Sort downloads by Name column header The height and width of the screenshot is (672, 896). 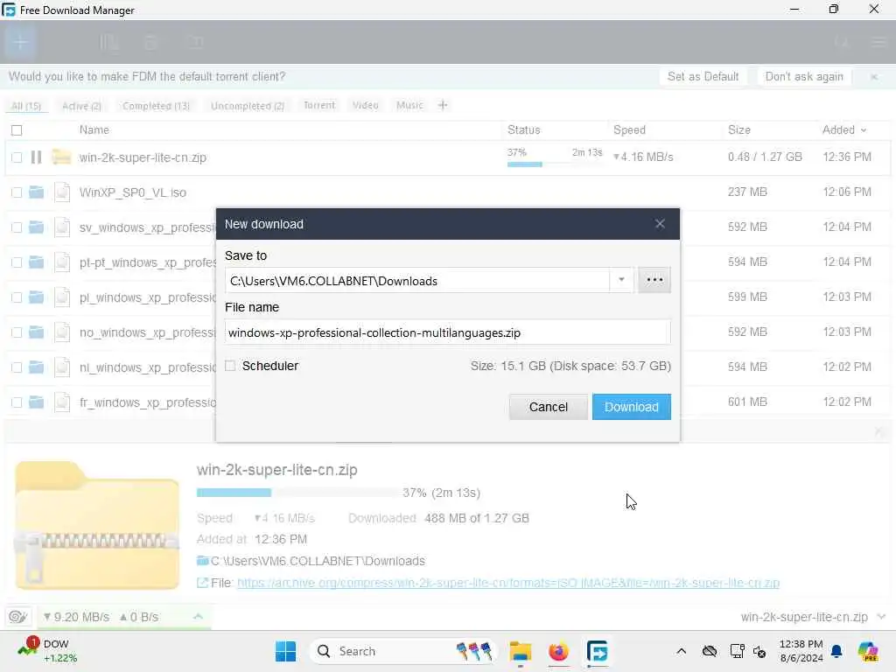point(94,130)
